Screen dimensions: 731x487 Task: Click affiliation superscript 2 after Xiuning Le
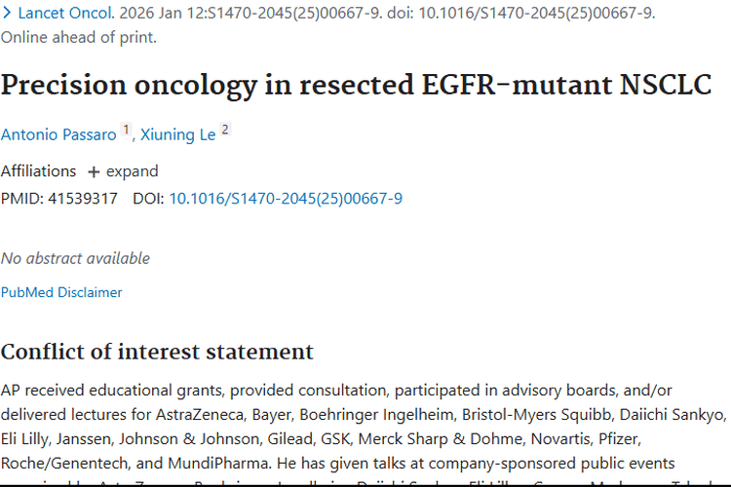(225, 130)
